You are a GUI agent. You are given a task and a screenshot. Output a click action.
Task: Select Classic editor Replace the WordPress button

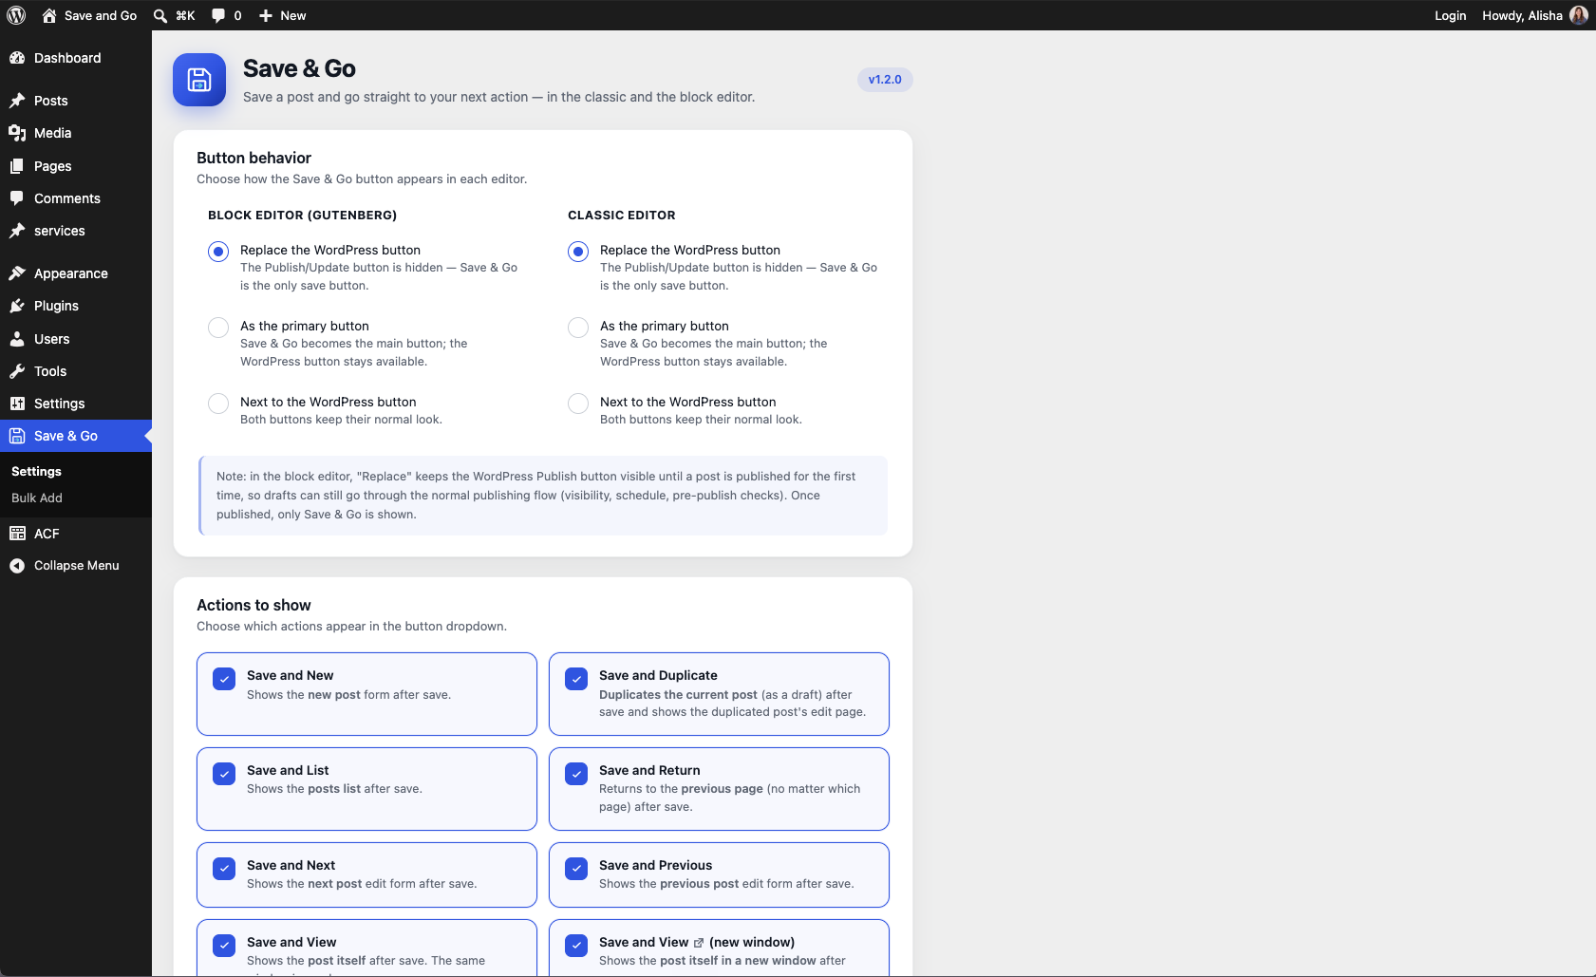tap(578, 252)
